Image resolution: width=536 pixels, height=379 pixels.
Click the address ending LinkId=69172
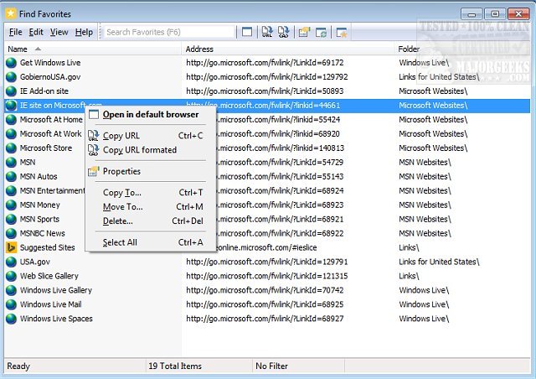265,63
